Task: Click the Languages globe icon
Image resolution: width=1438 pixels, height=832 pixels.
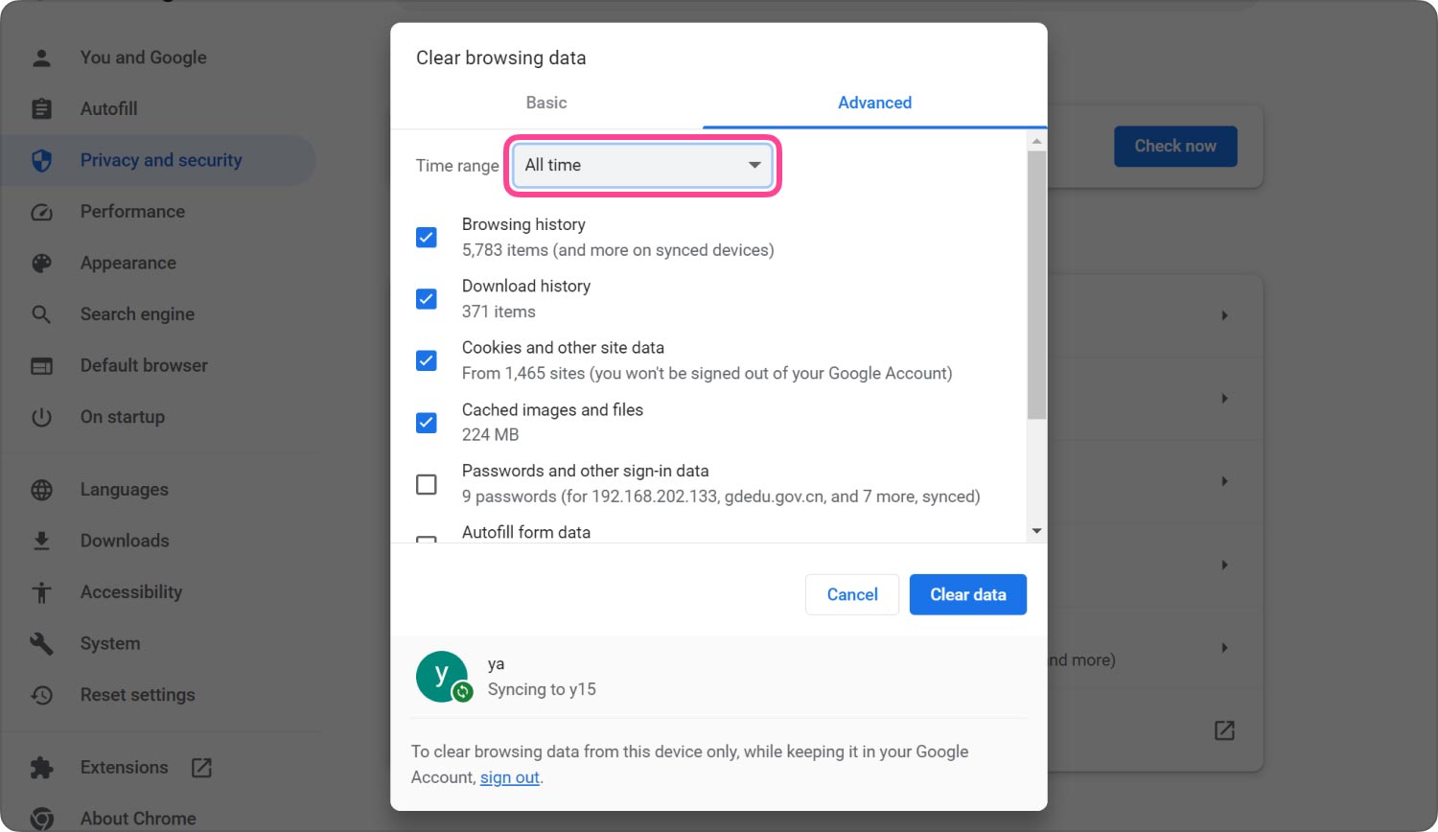Action: 41,490
